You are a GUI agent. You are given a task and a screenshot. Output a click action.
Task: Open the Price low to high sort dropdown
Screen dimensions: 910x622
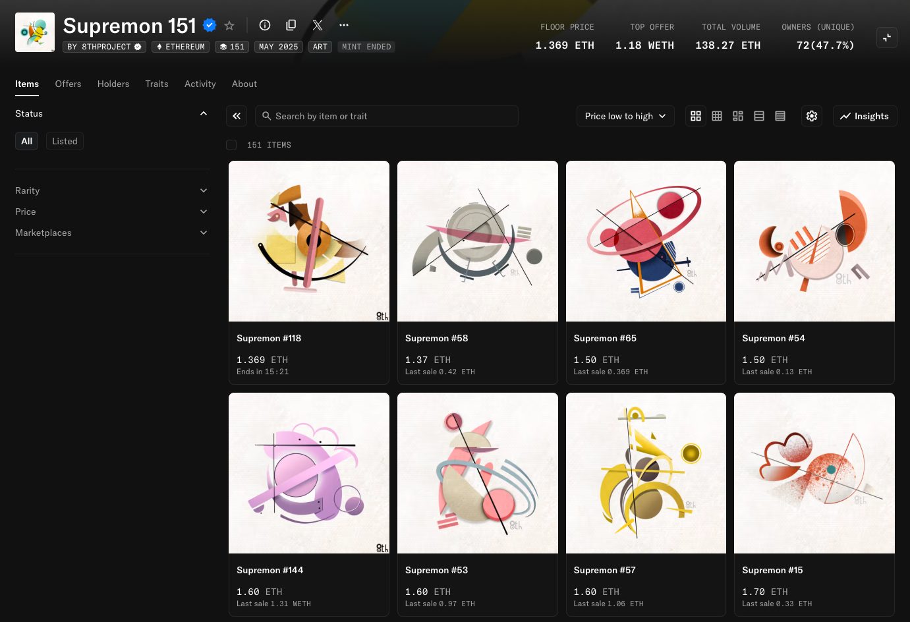click(x=625, y=116)
